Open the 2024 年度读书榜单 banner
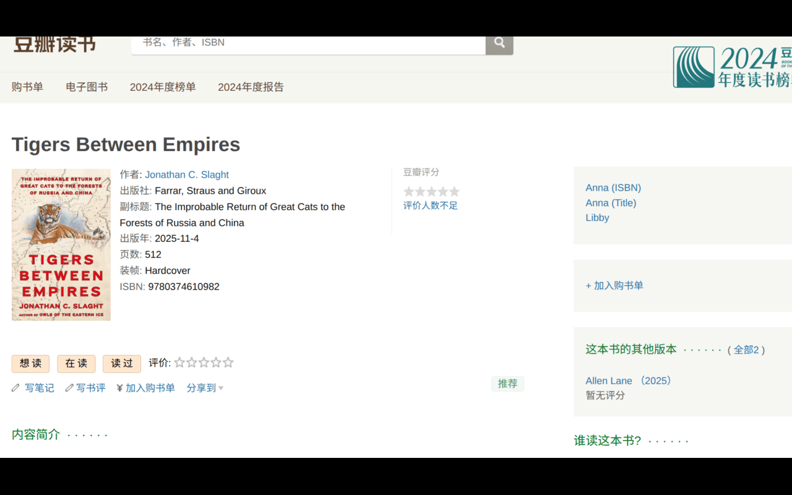Image resolution: width=792 pixels, height=495 pixels. click(x=732, y=67)
